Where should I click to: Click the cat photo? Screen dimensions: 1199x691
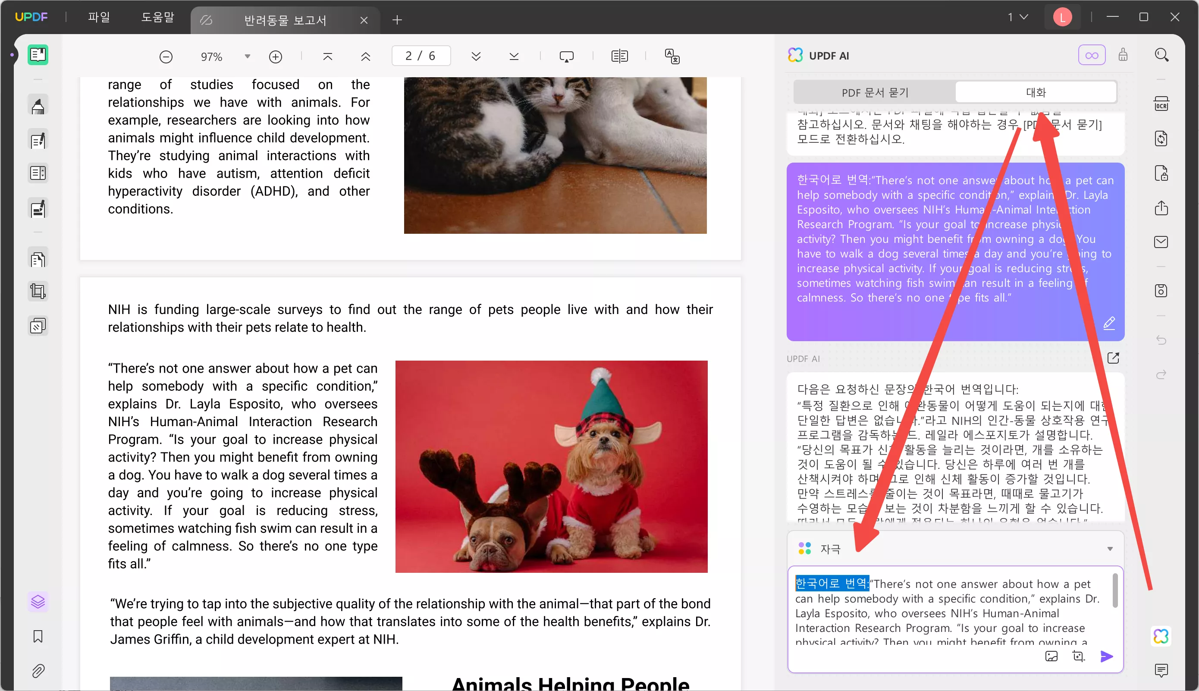click(x=555, y=155)
